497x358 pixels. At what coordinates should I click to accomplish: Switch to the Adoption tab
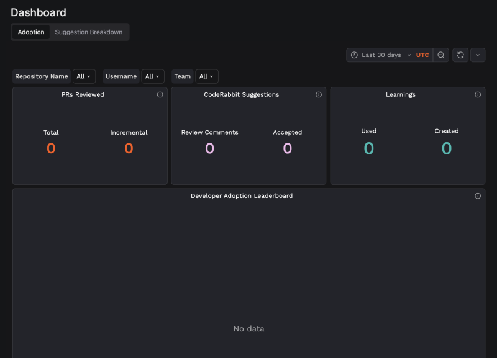31,32
